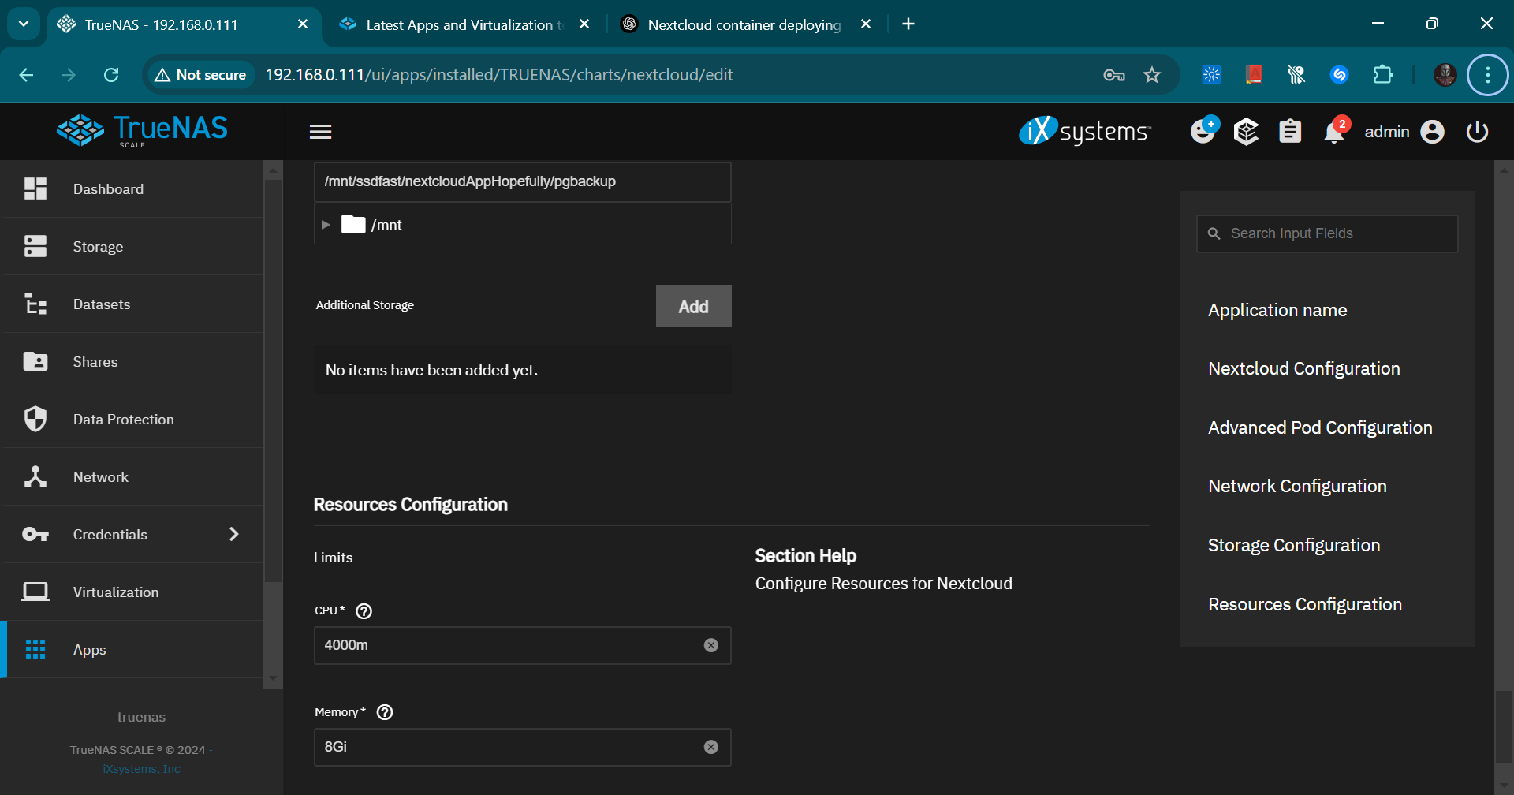1514x795 pixels.
Task: Open Credentials key icon
Action: pyautogui.click(x=35, y=534)
